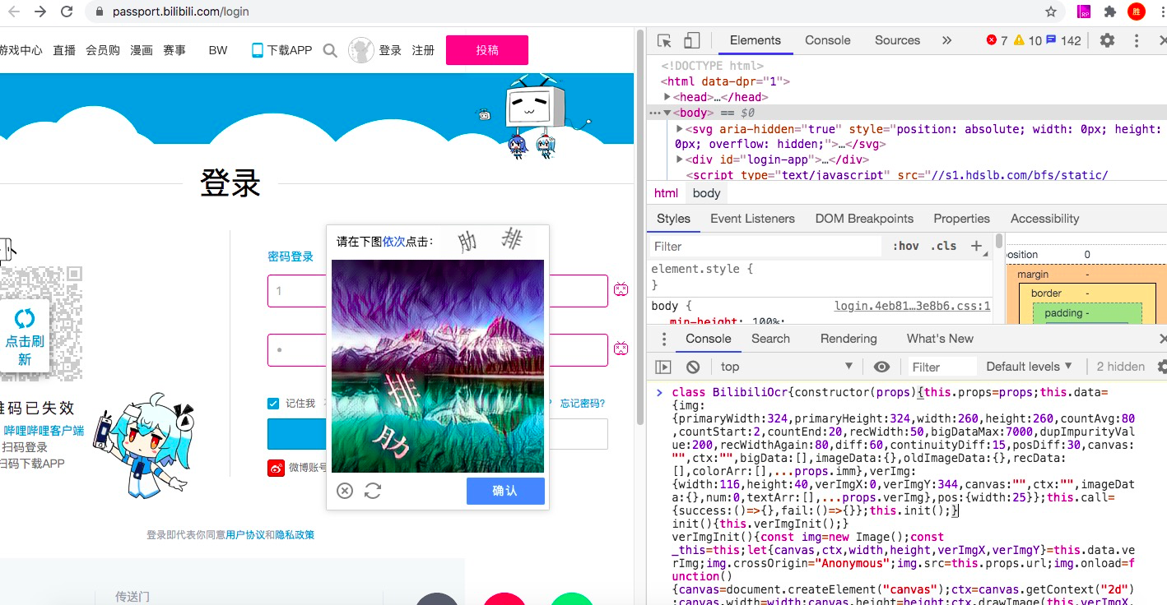This screenshot has width=1167, height=605.
Task: Click the browser address bar URL
Action: [x=180, y=12]
